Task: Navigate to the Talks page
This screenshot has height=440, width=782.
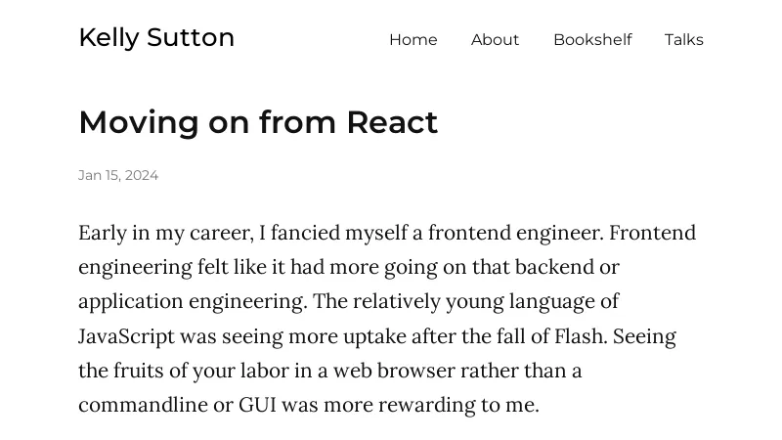Action: 683,40
